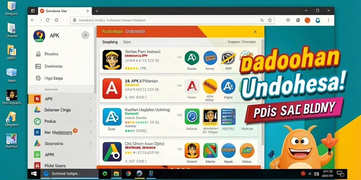Select the Durolena Mar browser tab

(65, 11)
